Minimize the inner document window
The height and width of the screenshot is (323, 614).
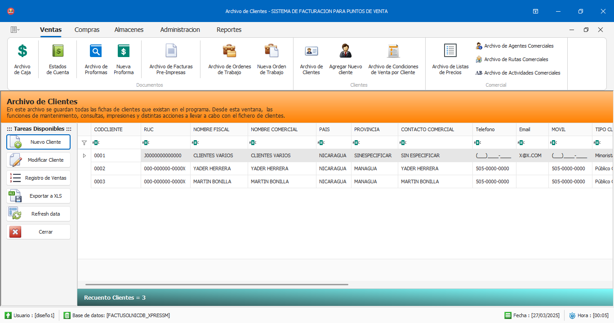[x=572, y=30]
